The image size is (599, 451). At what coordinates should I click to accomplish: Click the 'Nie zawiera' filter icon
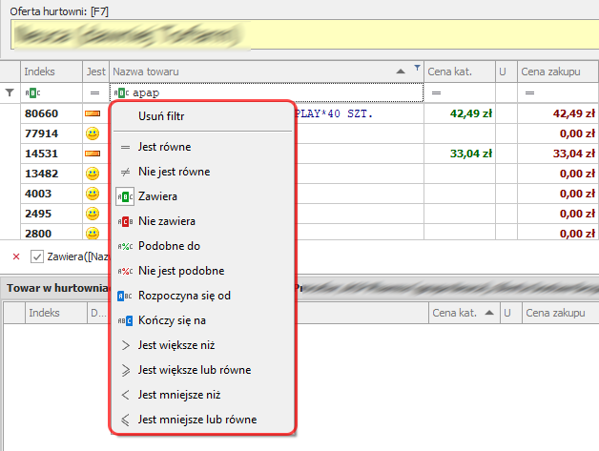click(125, 221)
